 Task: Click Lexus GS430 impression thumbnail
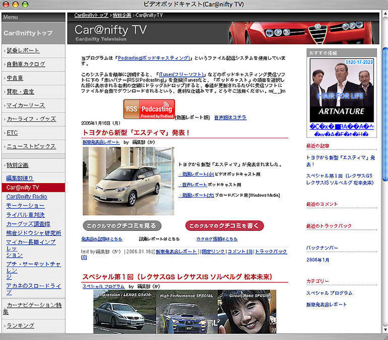click(x=125, y=312)
